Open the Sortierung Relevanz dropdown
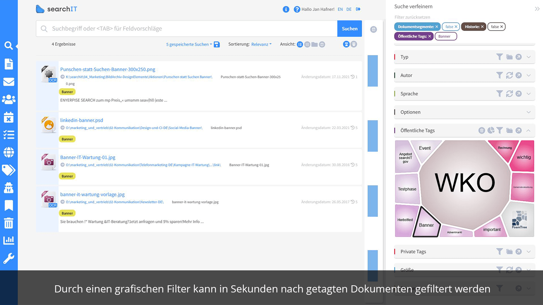 click(x=261, y=44)
